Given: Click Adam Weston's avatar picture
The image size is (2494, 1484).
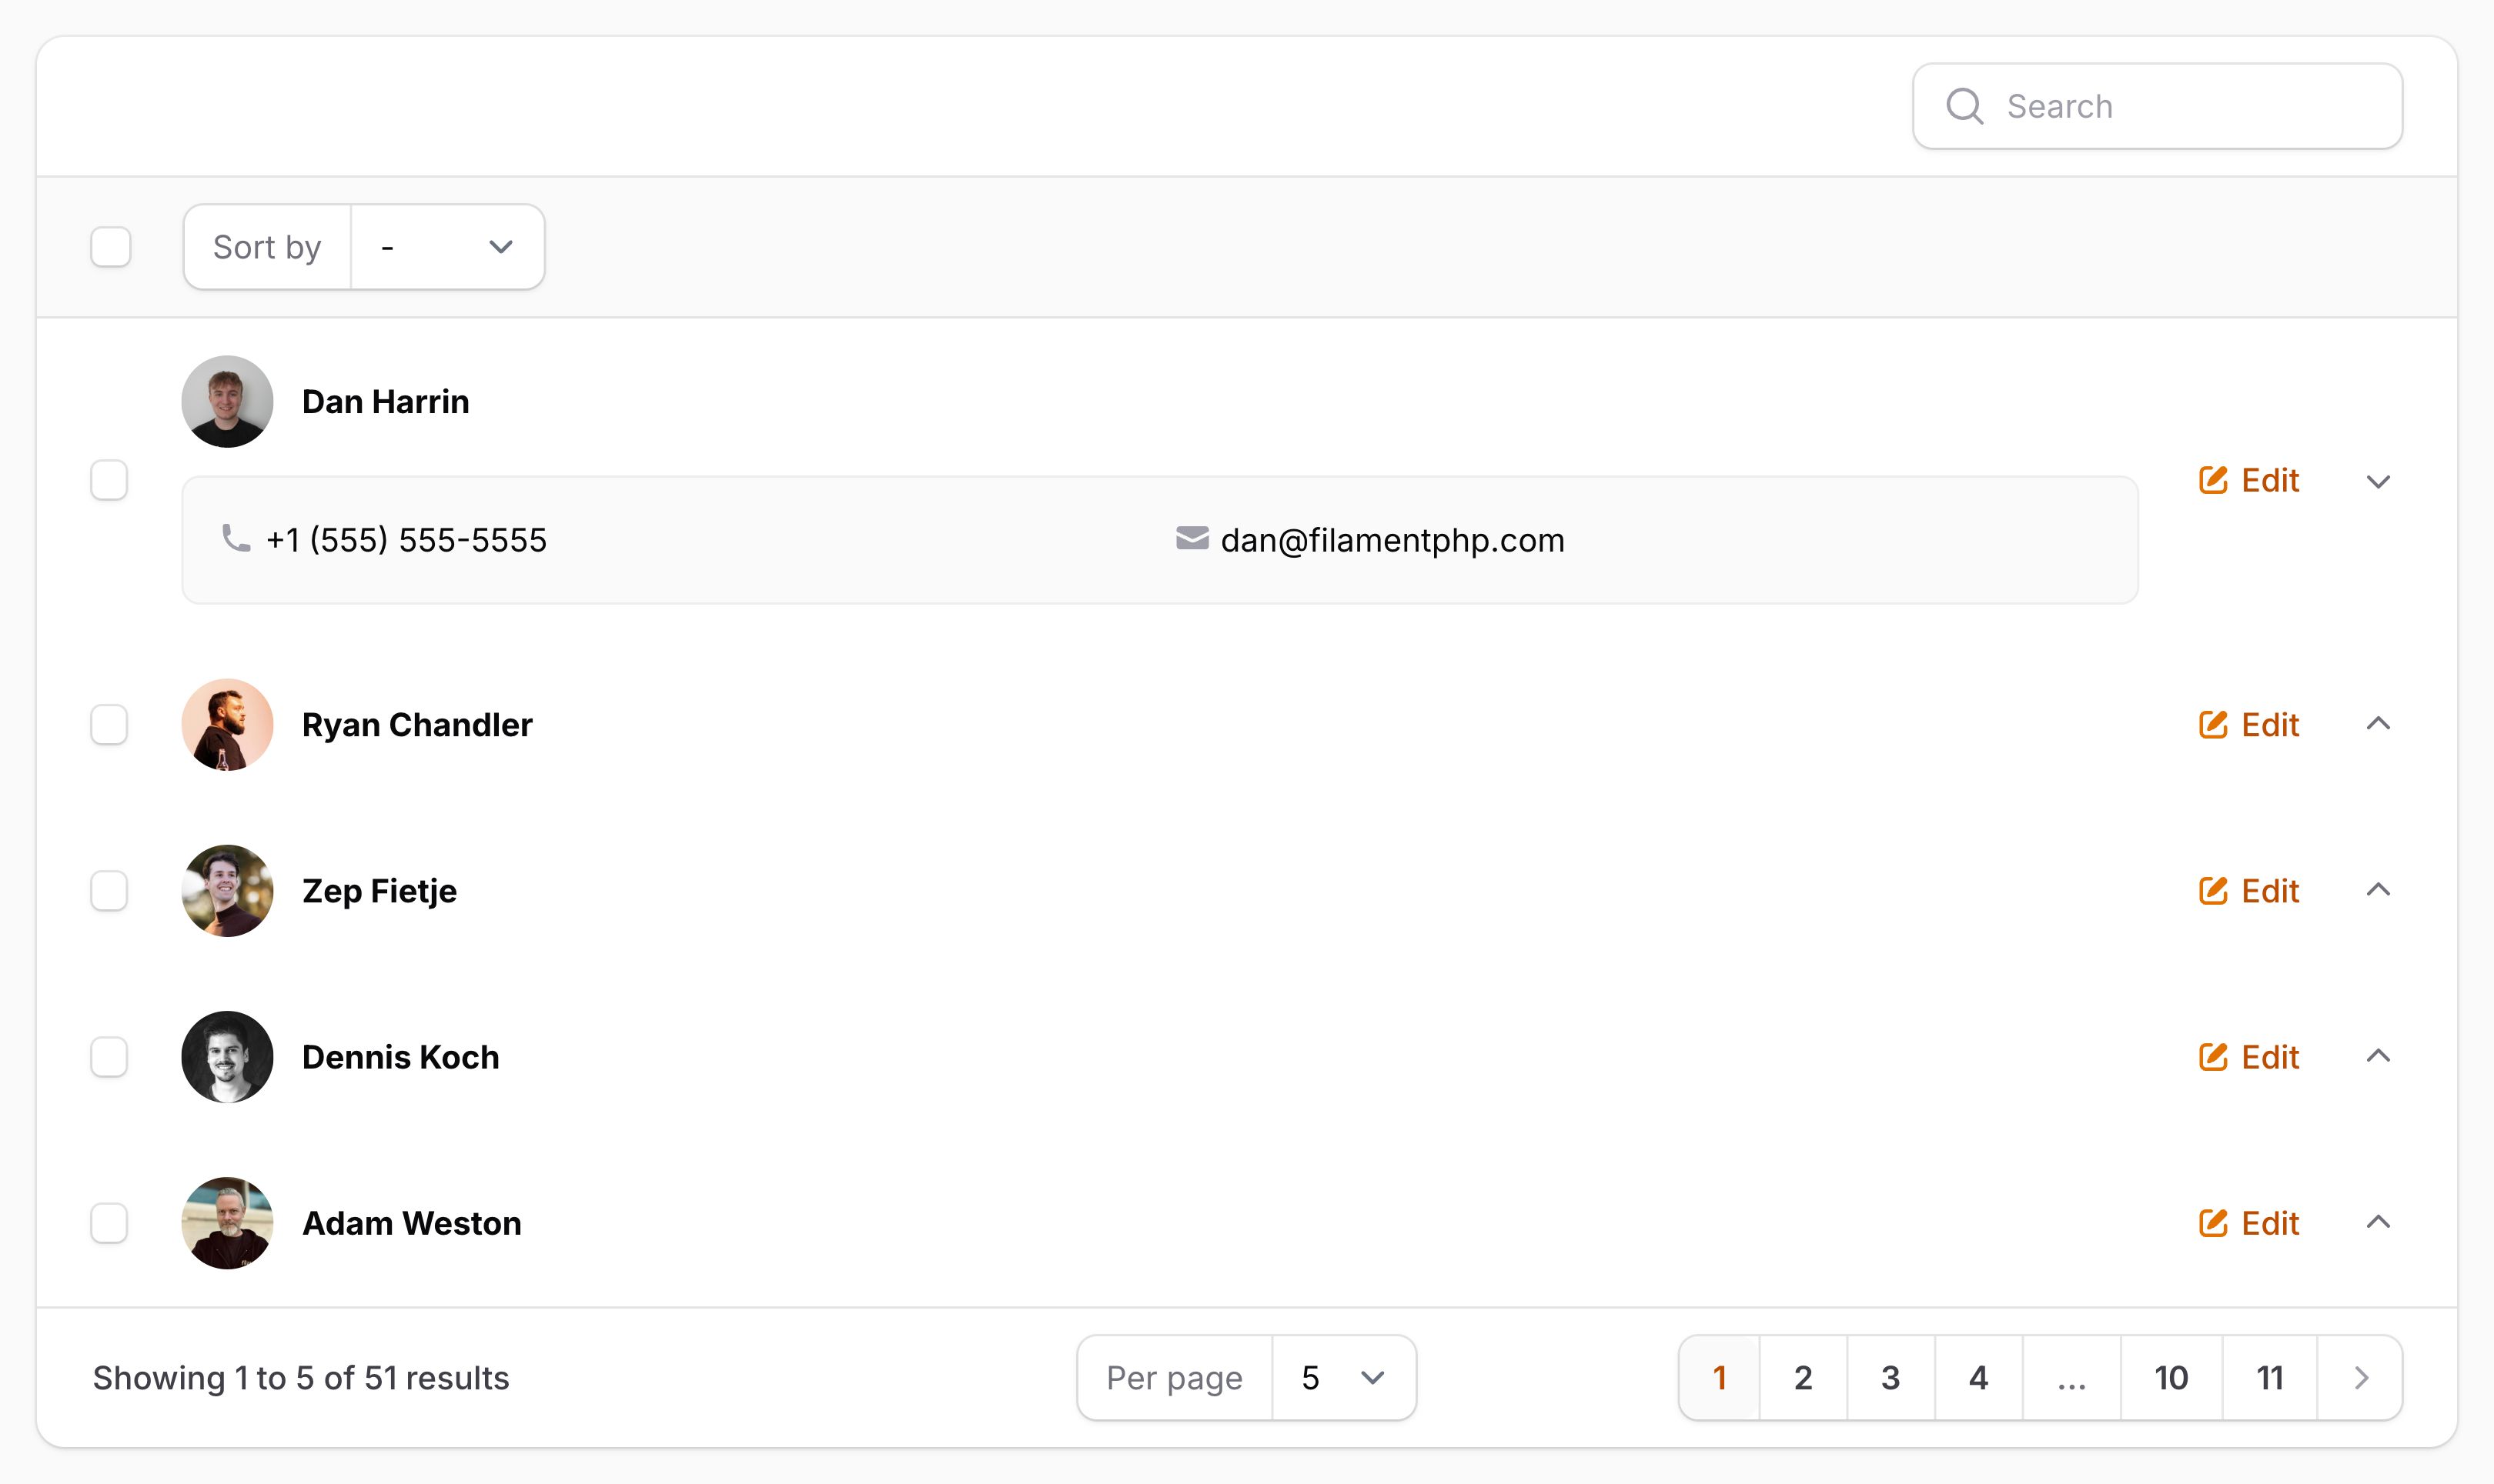Looking at the screenshot, I should [227, 1222].
